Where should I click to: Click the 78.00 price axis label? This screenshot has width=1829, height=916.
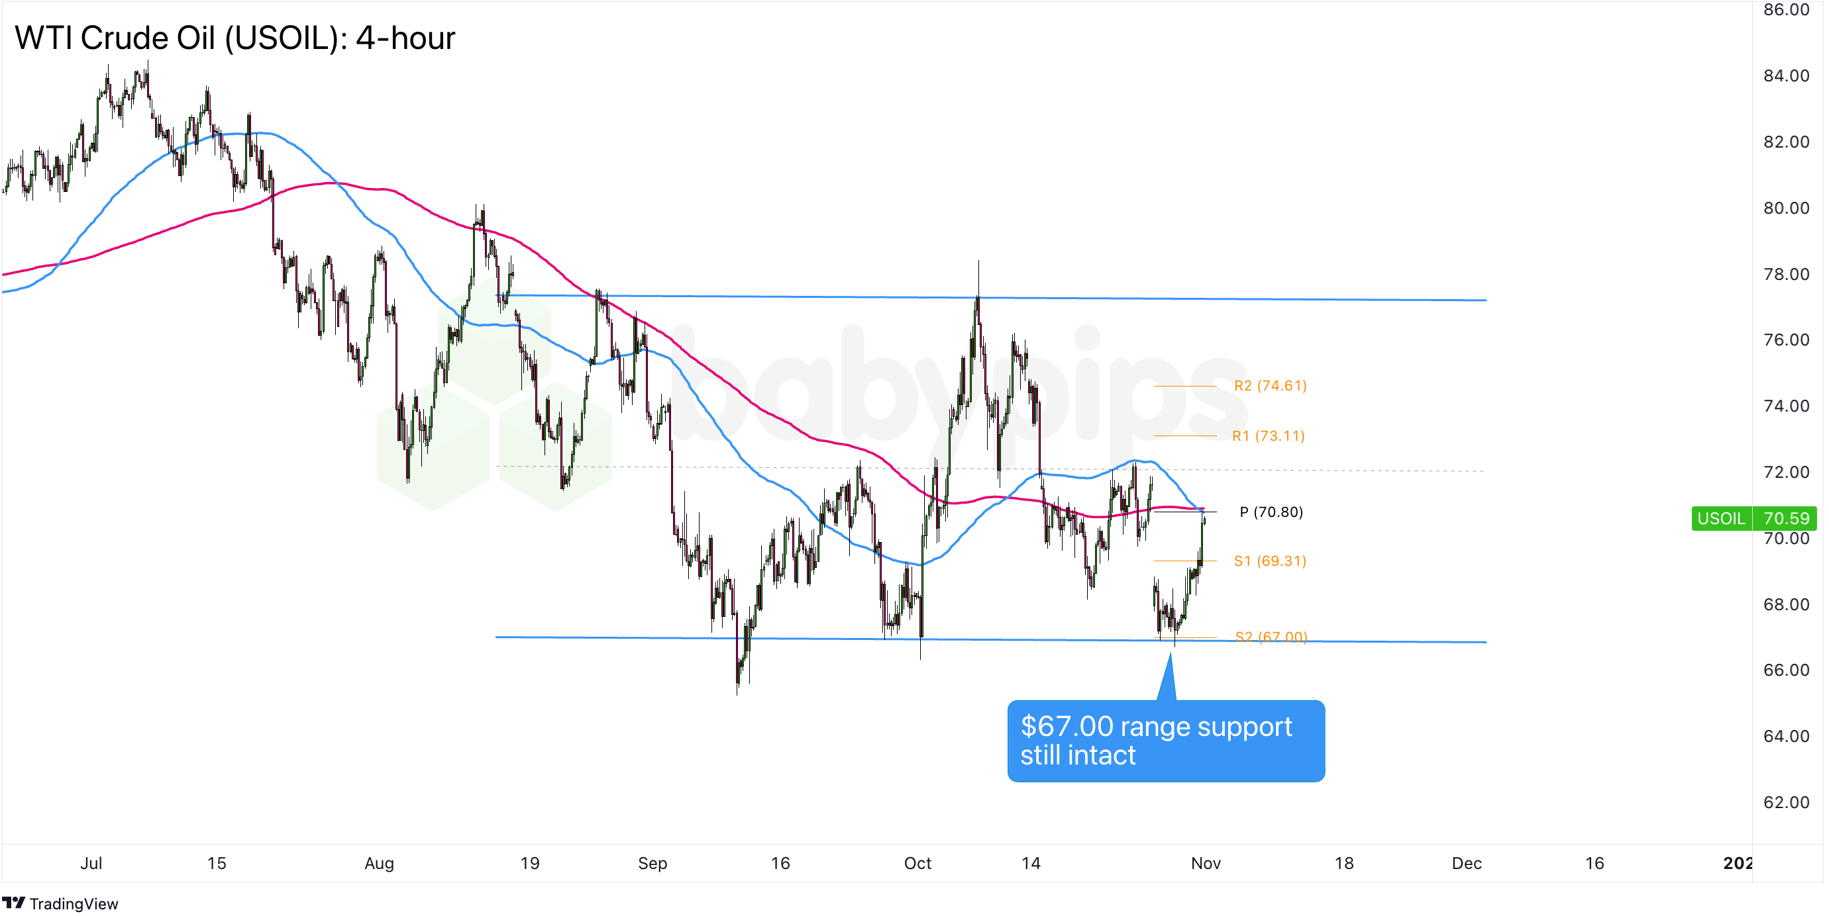click(1787, 274)
